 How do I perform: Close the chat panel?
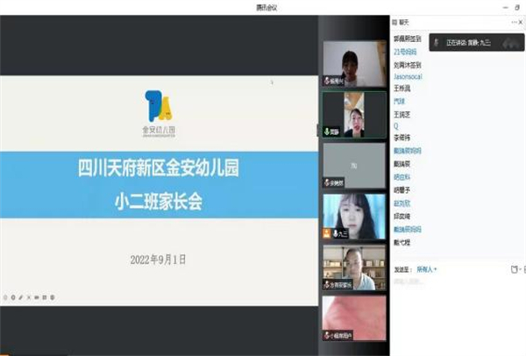(520, 23)
